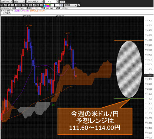Click the 一目均衡表 indicator label
Screen dimensions: 154x139
click(6, 13)
